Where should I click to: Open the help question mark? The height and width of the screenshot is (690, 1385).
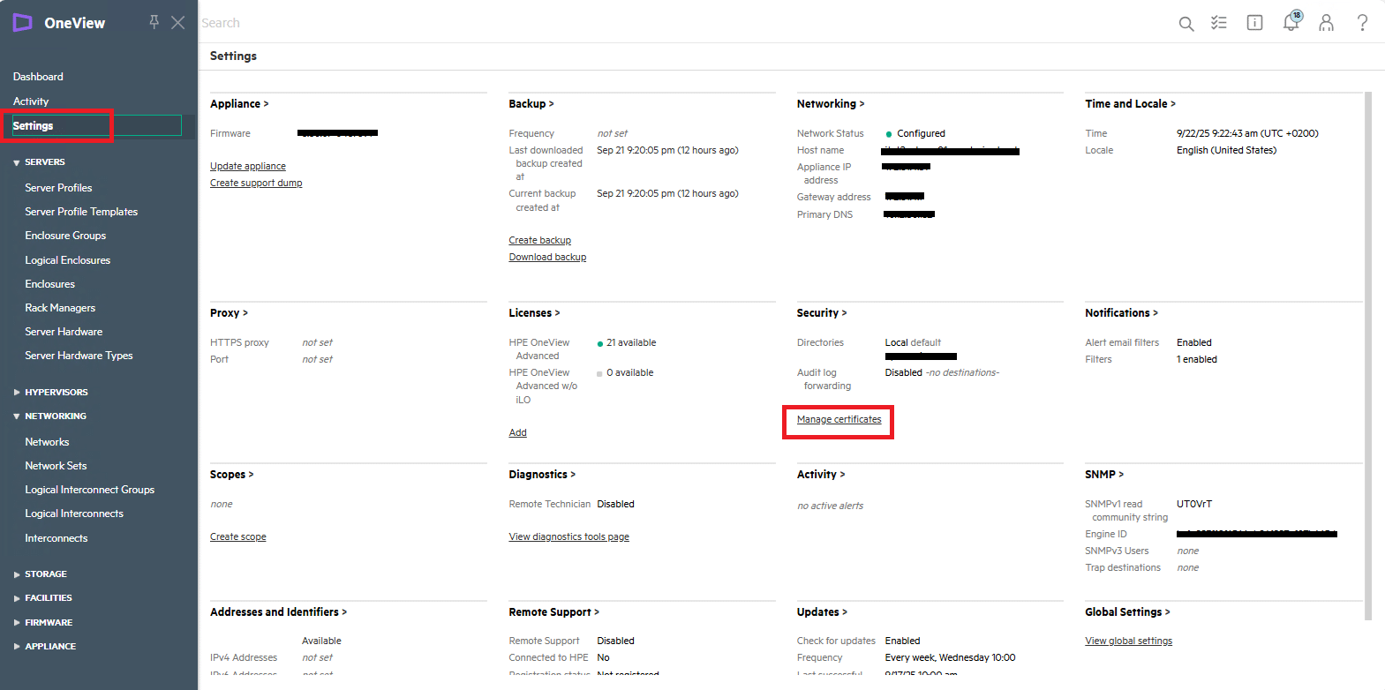pos(1362,23)
